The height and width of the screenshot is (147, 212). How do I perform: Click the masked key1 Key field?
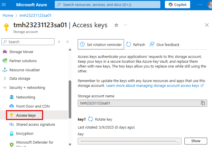[129, 141]
